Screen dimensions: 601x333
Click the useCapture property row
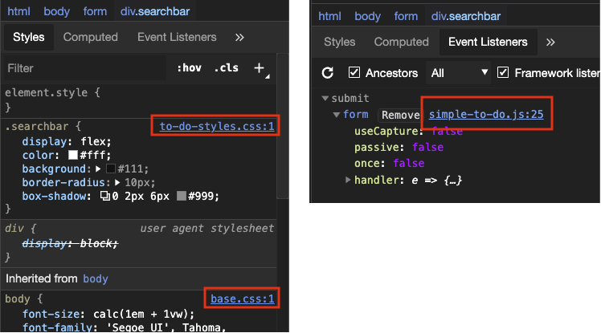408,132
